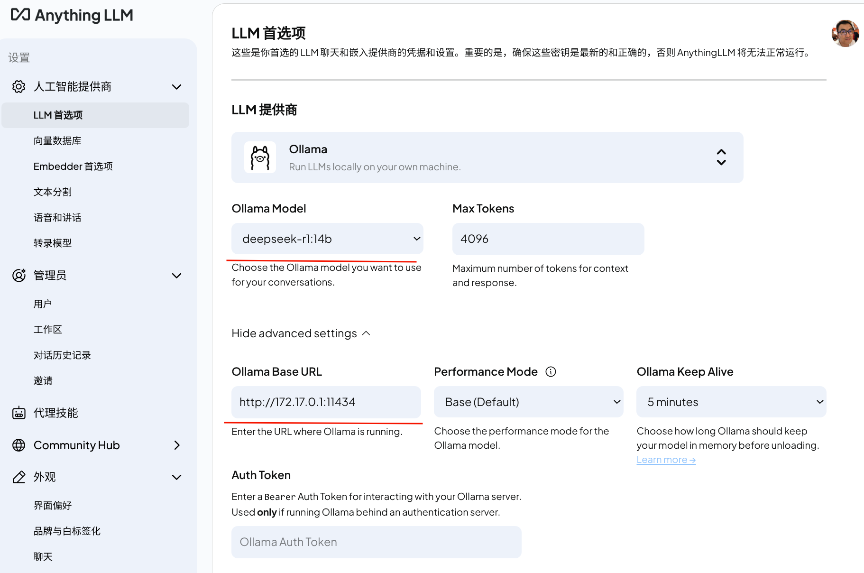Screen dimensions: 864x573
Task: Click the agent skills robot icon
Action: tap(19, 413)
